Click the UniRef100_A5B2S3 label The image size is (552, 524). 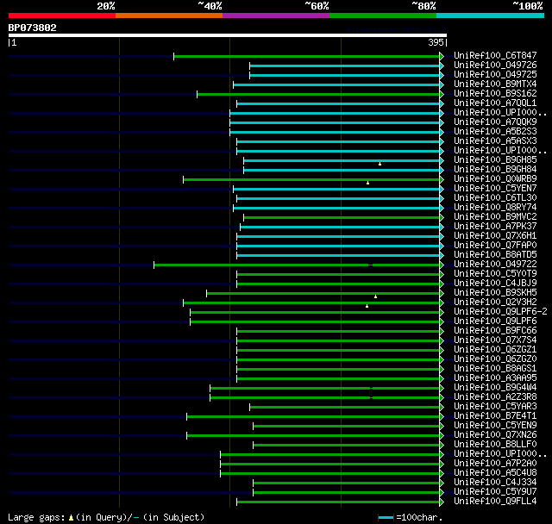pyautogui.click(x=495, y=132)
